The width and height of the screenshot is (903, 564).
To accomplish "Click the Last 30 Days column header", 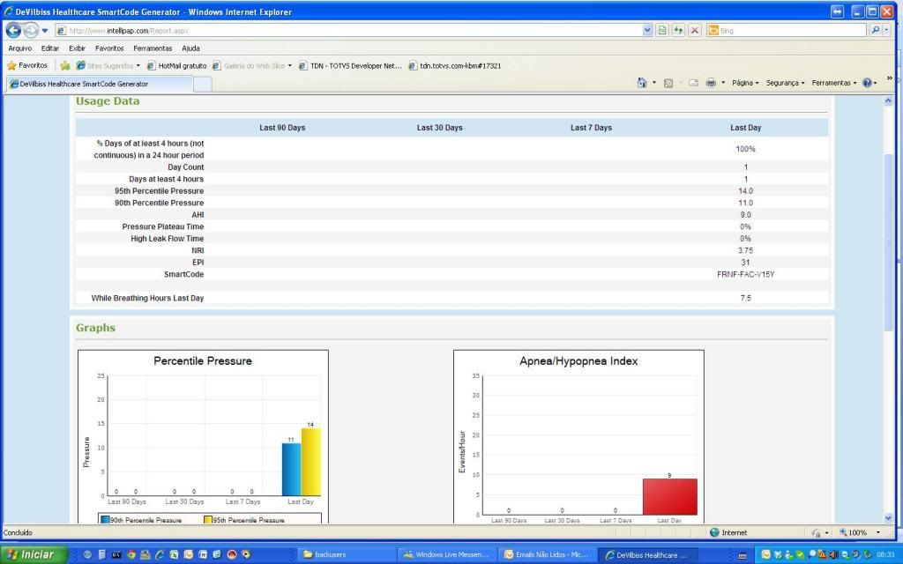I will (439, 128).
